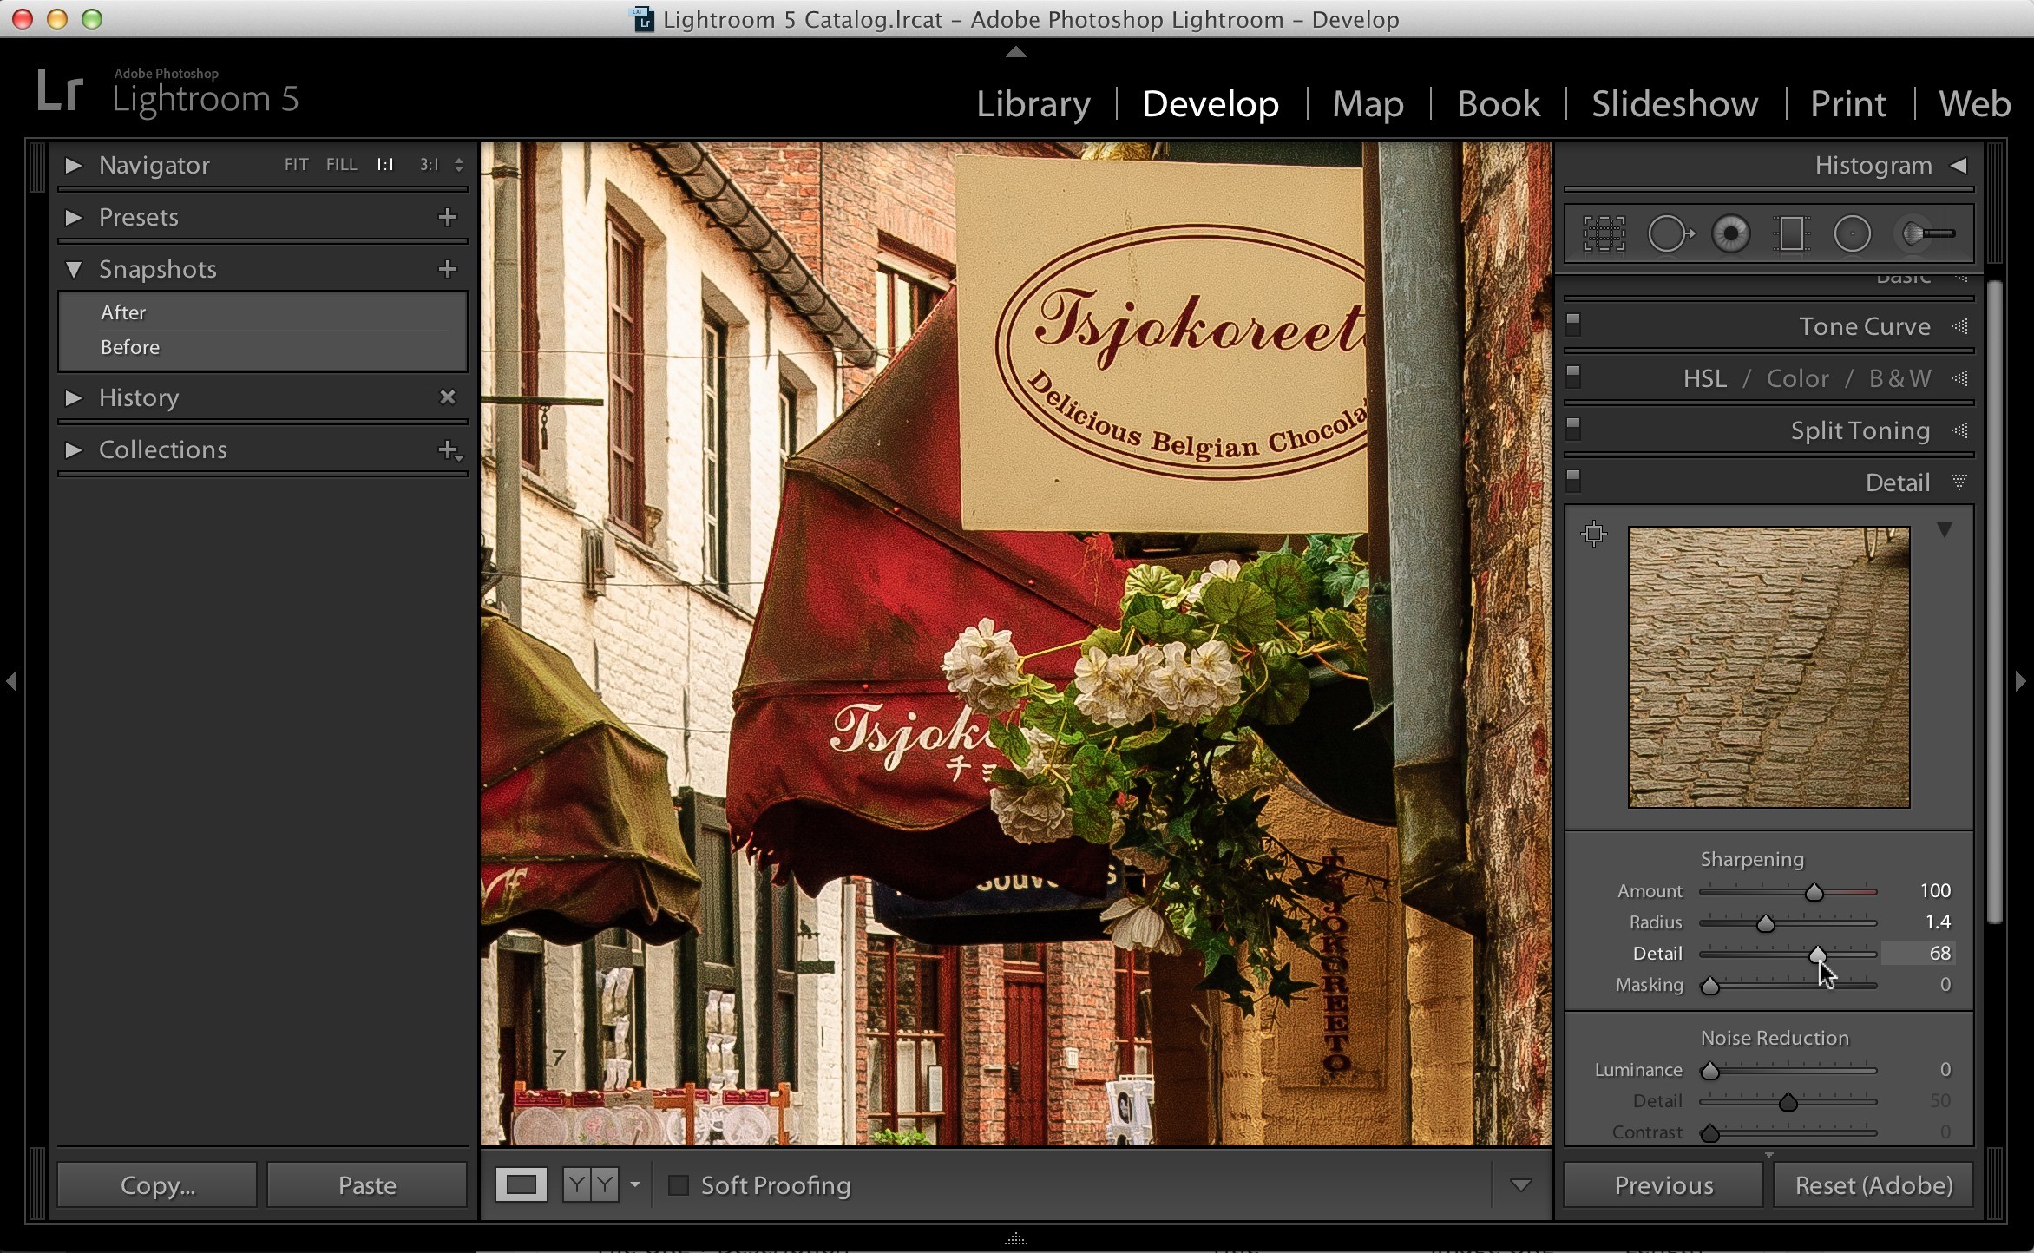Image resolution: width=2034 pixels, height=1253 pixels.
Task: Select the Radial Filter tool
Action: (x=1852, y=234)
